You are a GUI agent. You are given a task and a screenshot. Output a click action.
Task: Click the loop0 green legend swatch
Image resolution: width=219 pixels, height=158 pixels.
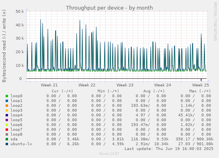tap(7, 96)
